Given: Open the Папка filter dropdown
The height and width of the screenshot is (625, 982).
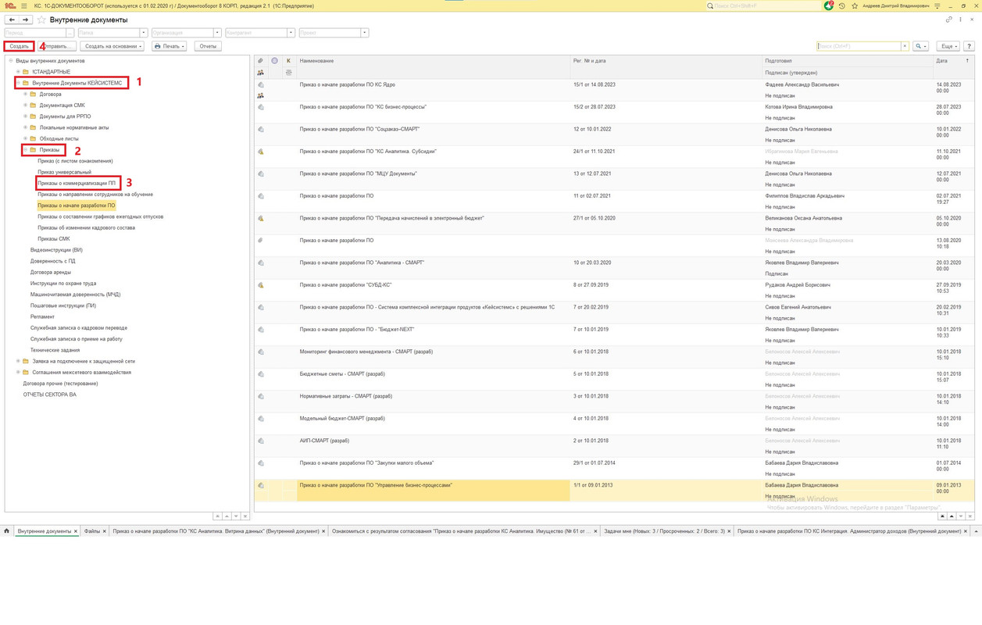Looking at the screenshot, I should pyautogui.click(x=144, y=33).
